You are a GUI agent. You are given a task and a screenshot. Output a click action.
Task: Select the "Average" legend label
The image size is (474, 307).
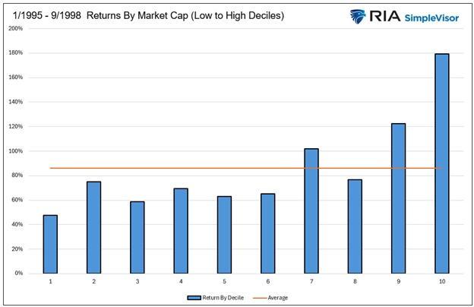[278, 297]
